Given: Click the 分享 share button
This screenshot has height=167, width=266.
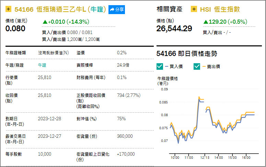Looking at the screenshot, I should [x=117, y=10].
